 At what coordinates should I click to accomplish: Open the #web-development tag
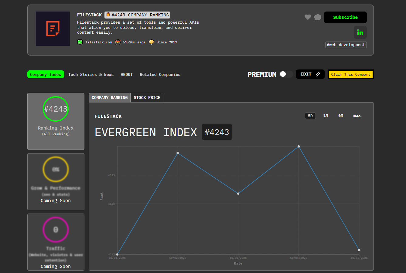(x=346, y=45)
